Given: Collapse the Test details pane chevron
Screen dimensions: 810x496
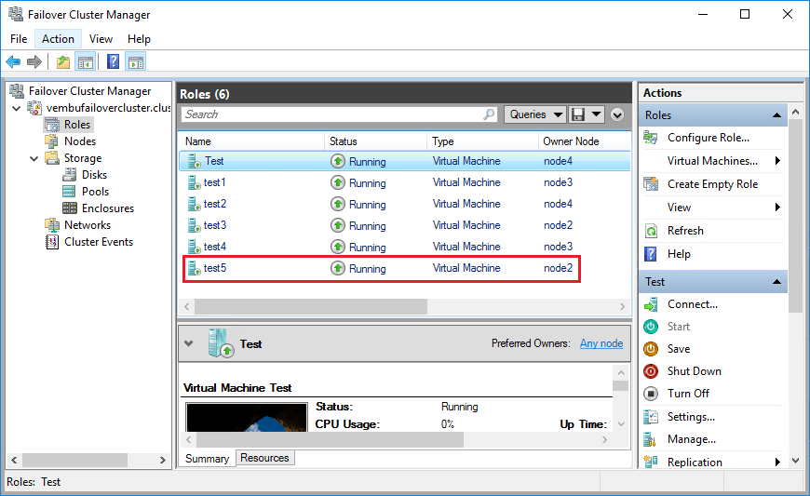Looking at the screenshot, I should point(189,343).
